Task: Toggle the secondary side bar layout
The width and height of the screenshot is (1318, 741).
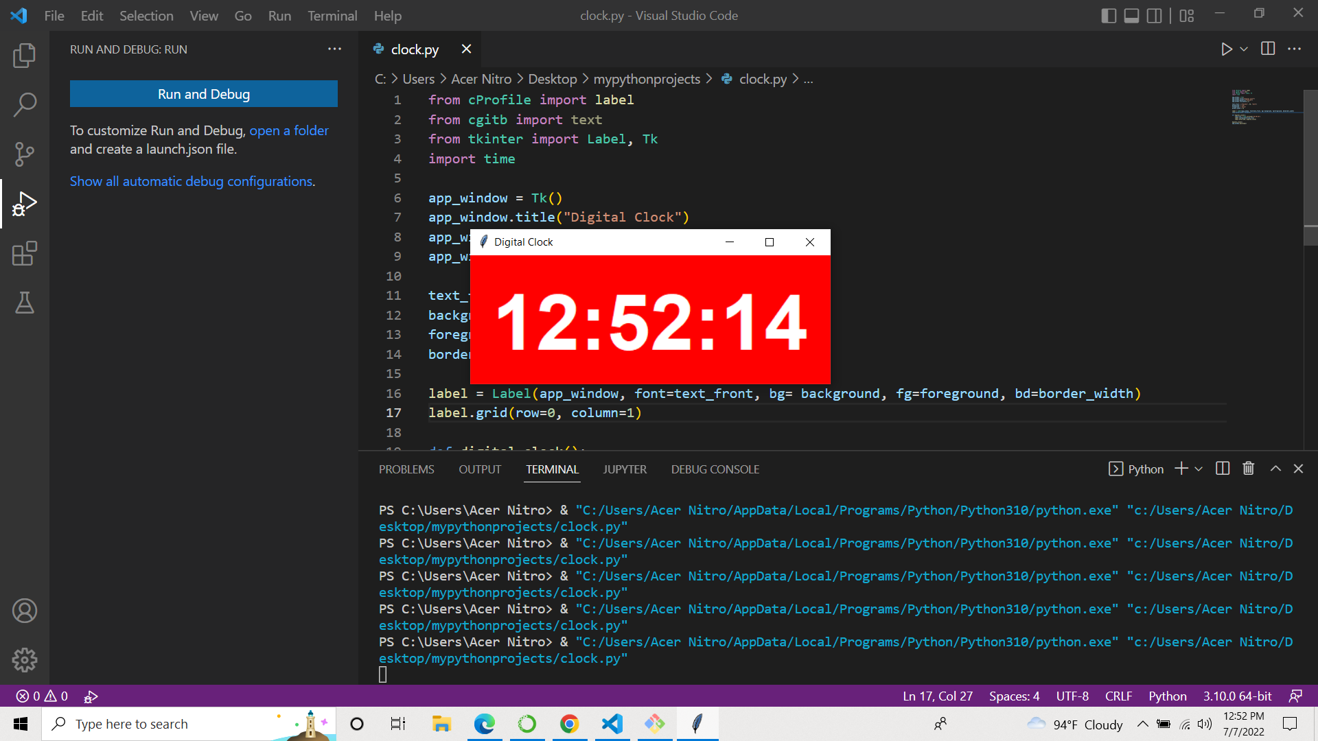Action: (1155, 15)
